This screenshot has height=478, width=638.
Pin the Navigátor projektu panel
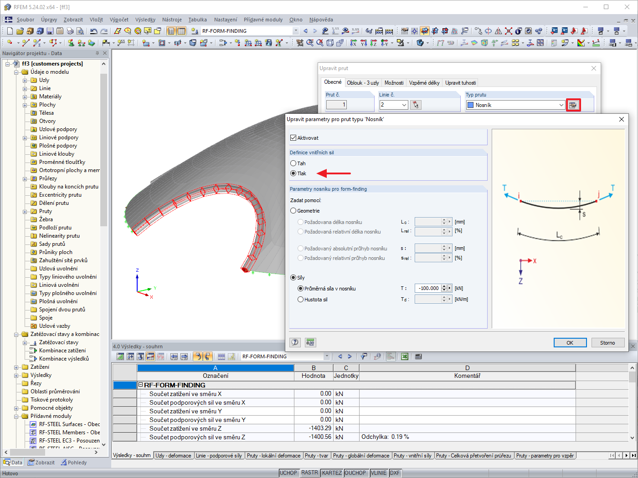[97, 53]
